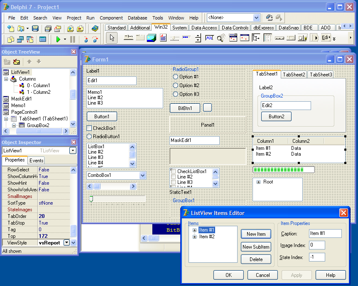Image resolution: width=358 pixels, height=286 pixels.
Task: Open the Database menu
Action: tap(137, 18)
